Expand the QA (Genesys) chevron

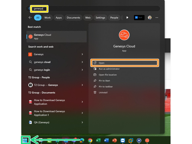click(82, 122)
